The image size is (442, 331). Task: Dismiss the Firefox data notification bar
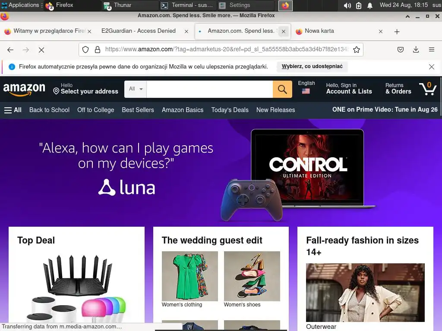click(x=431, y=67)
